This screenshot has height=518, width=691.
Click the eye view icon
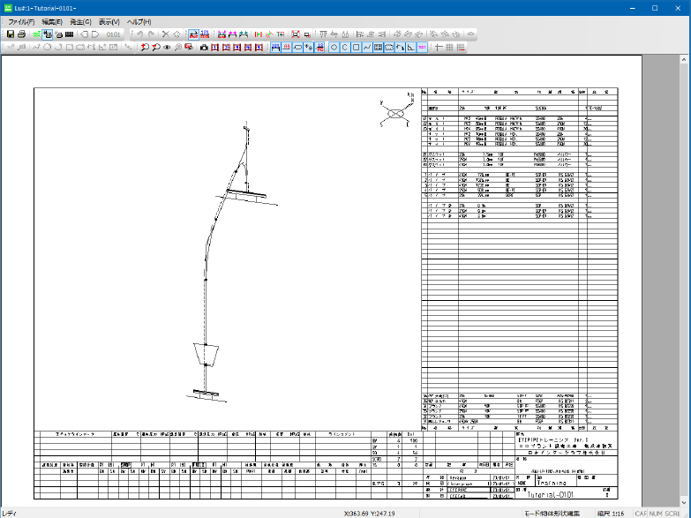click(x=167, y=47)
